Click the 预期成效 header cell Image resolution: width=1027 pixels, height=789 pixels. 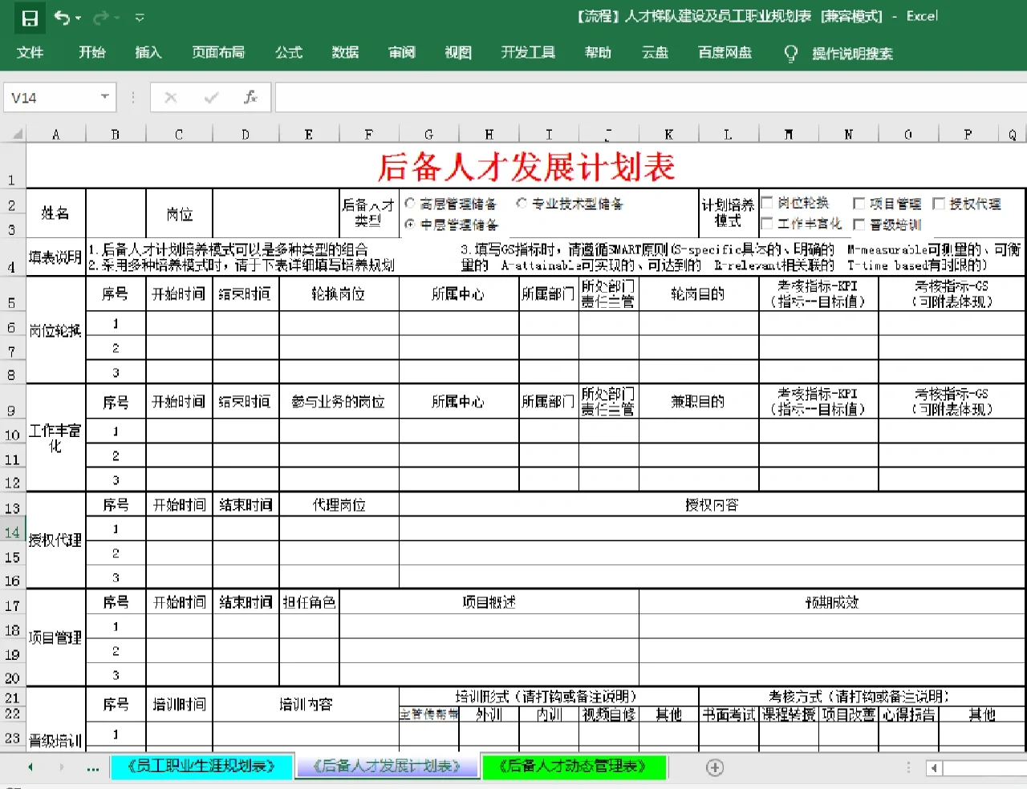click(832, 602)
